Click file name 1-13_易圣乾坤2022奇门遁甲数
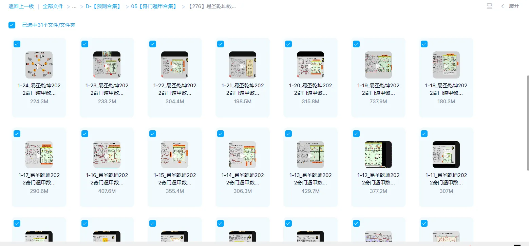The height and width of the screenshot is (246, 529). (x=310, y=179)
